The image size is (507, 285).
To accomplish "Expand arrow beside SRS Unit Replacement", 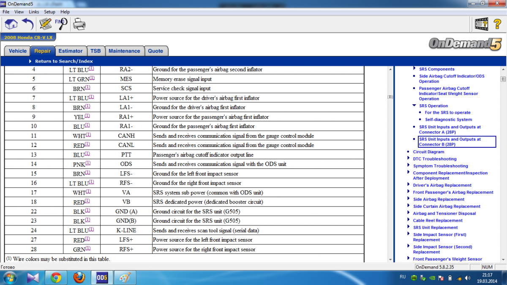I will pos(409,227).
